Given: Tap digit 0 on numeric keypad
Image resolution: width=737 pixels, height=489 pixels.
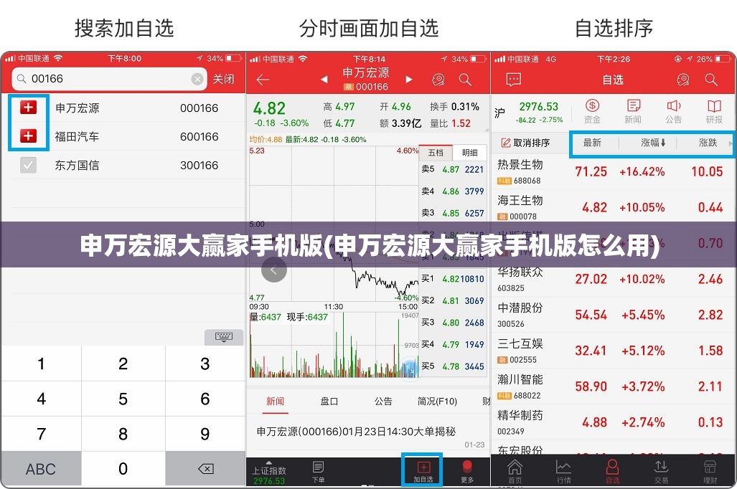Looking at the screenshot, I should pyautogui.click(x=123, y=468).
